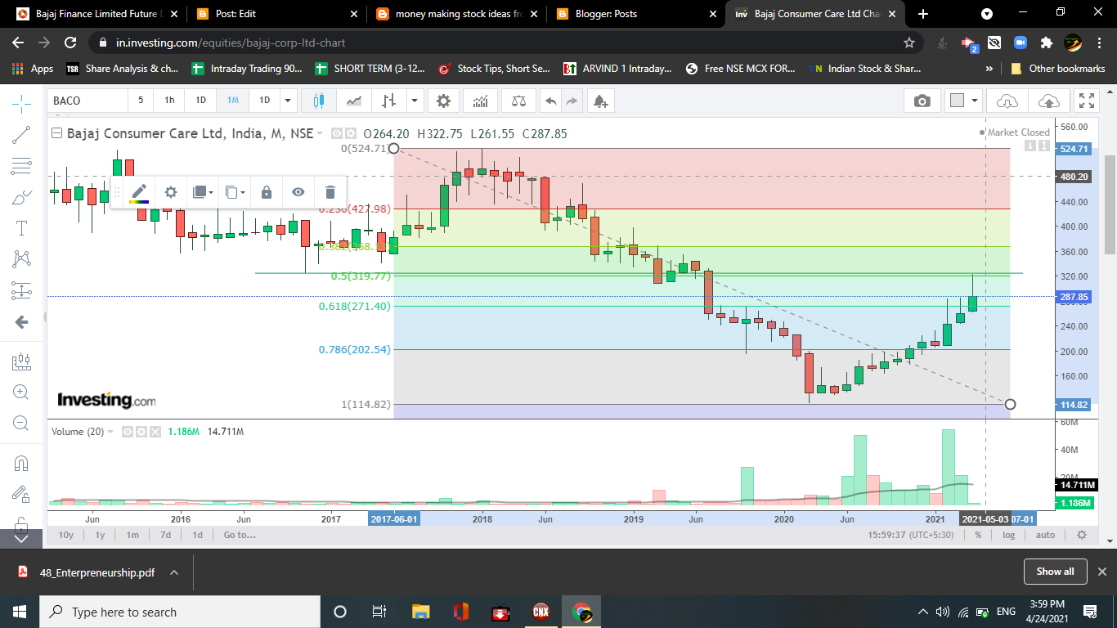Open the Go to... date option
Viewport: 1117px width, 628px height.
tap(240, 535)
